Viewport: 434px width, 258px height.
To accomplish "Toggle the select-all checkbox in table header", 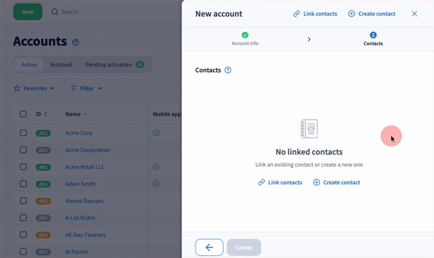I will (23, 114).
